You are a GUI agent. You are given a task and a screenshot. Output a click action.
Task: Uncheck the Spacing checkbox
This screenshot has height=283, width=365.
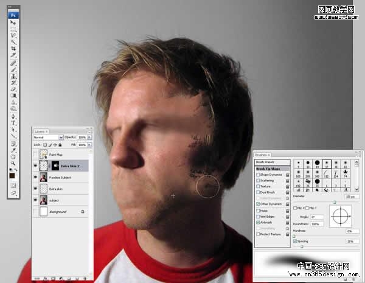pyautogui.click(x=295, y=241)
